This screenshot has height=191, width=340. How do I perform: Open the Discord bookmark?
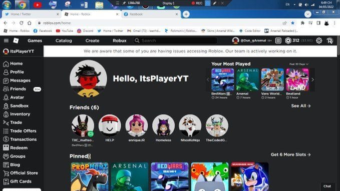tap(85, 31)
